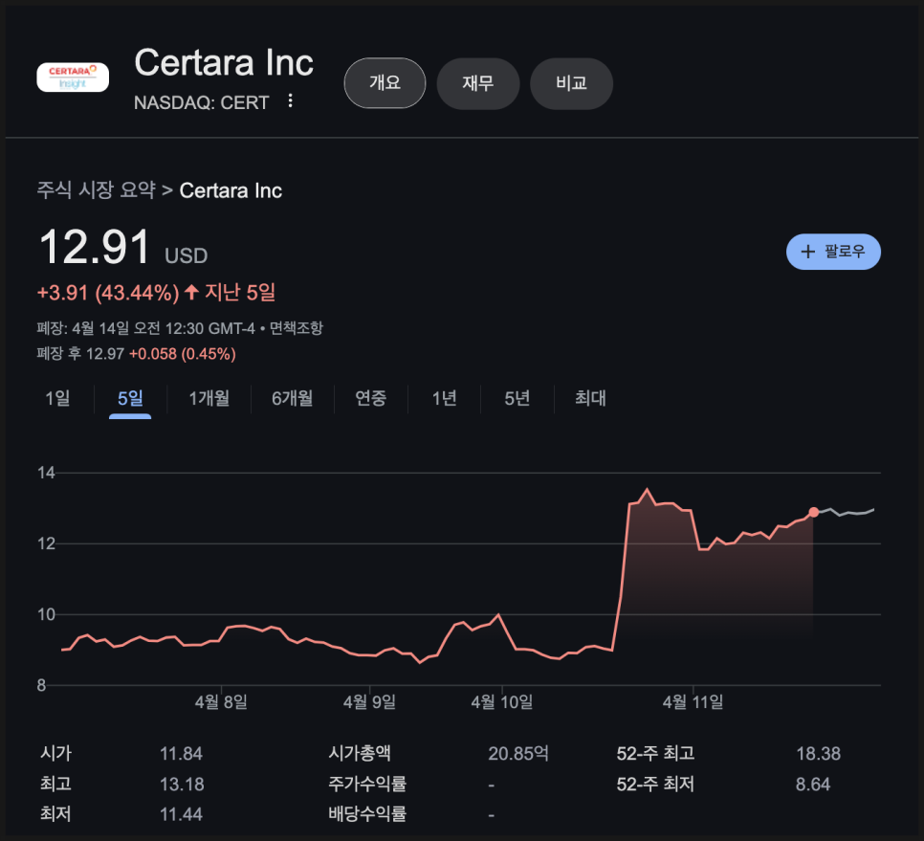Viewport: 924px width, 841px height.
Task: Show the 연중 year-to-date chart
Action: pyautogui.click(x=371, y=398)
